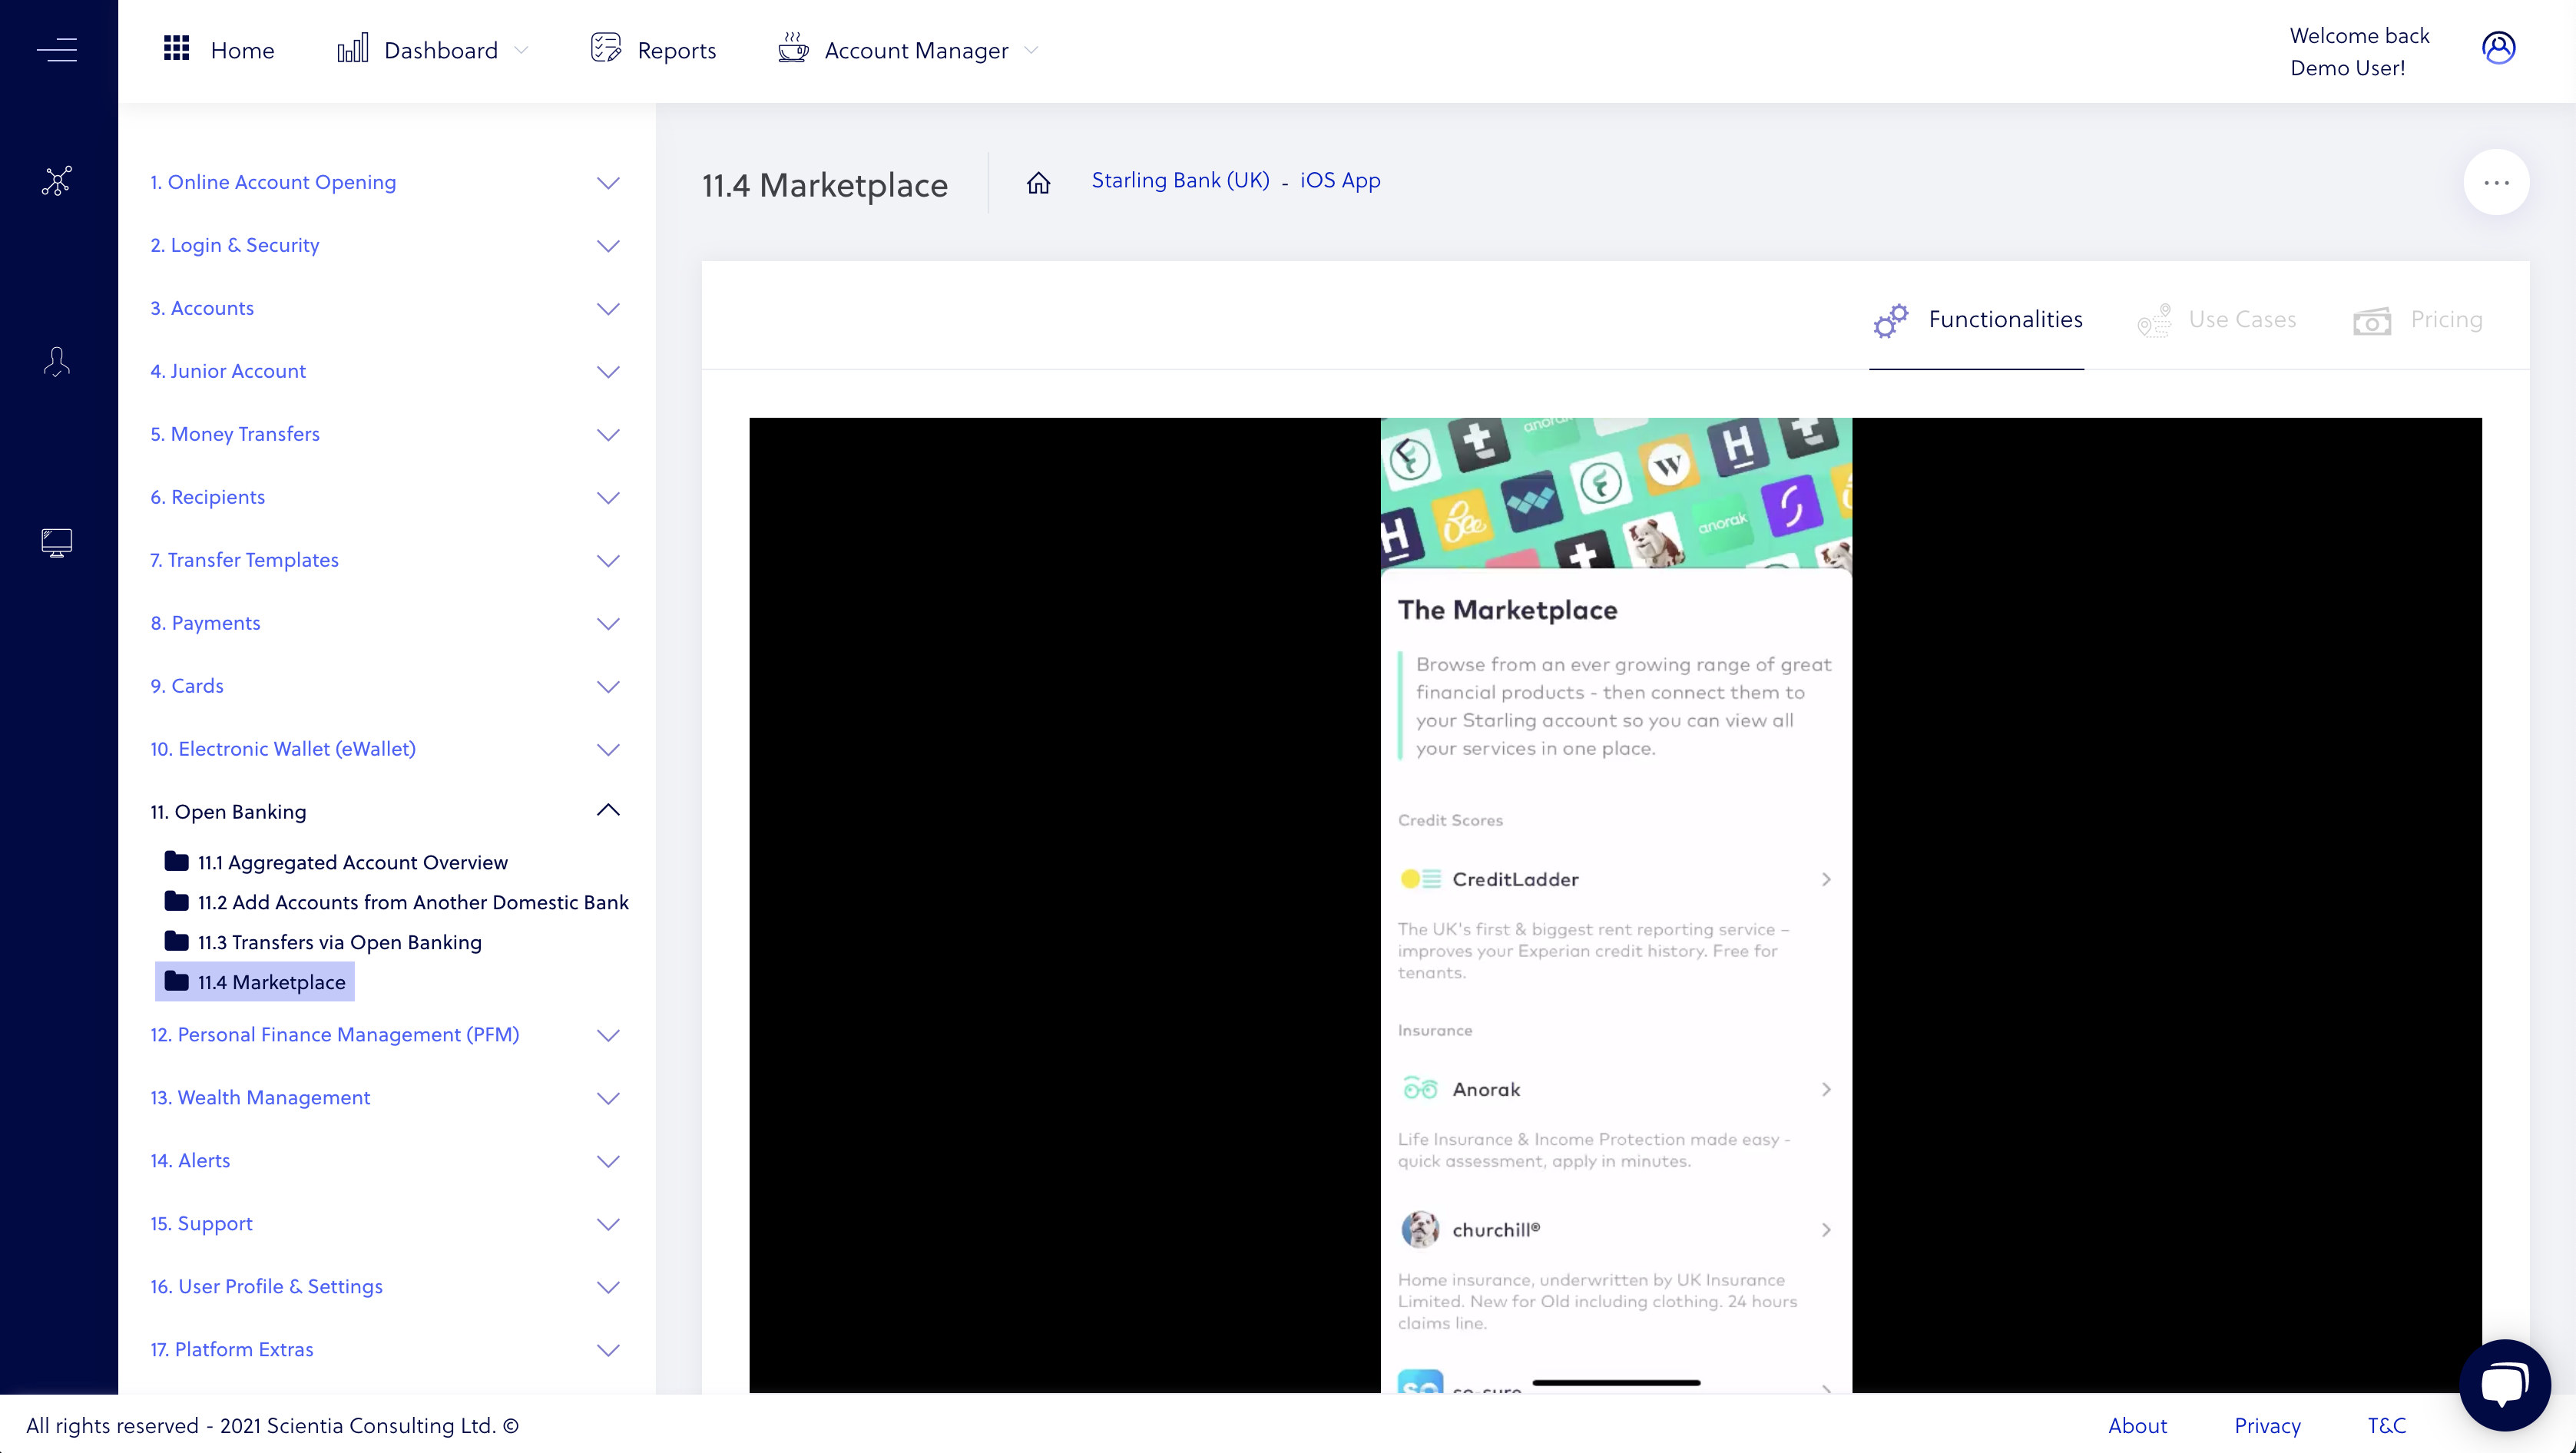This screenshot has height=1453, width=2576.
Task: Collapse the Open Banking section
Action: click(607, 810)
